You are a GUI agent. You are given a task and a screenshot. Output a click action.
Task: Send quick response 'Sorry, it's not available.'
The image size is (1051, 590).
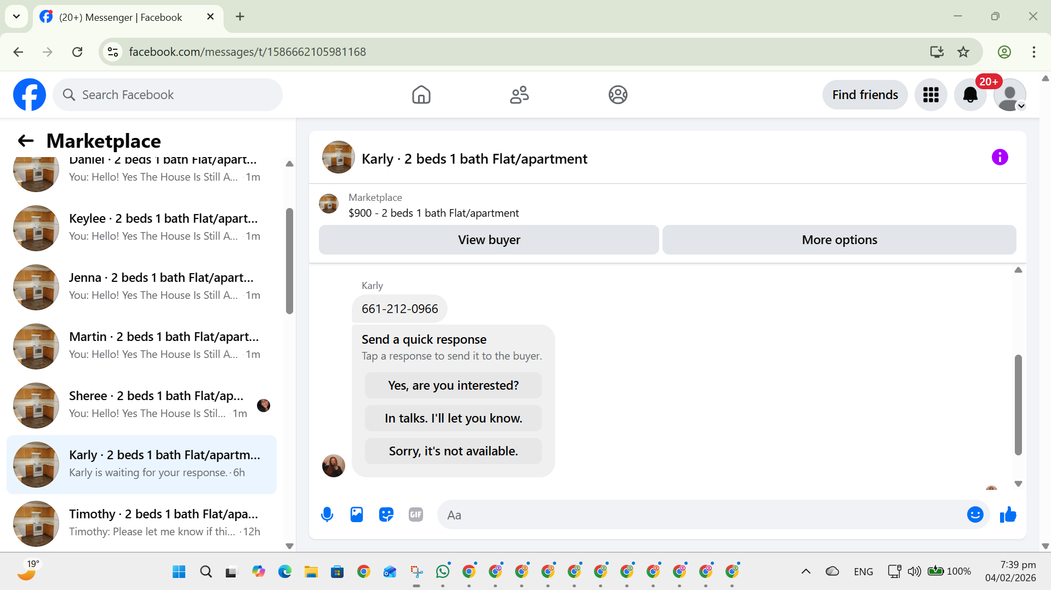point(453,451)
